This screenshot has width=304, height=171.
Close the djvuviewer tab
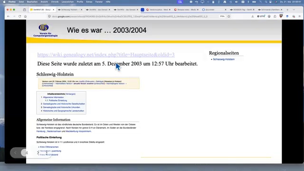(x=226, y=9)
